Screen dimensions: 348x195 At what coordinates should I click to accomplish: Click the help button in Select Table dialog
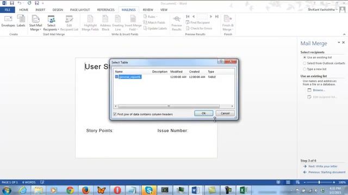(221, 61)
